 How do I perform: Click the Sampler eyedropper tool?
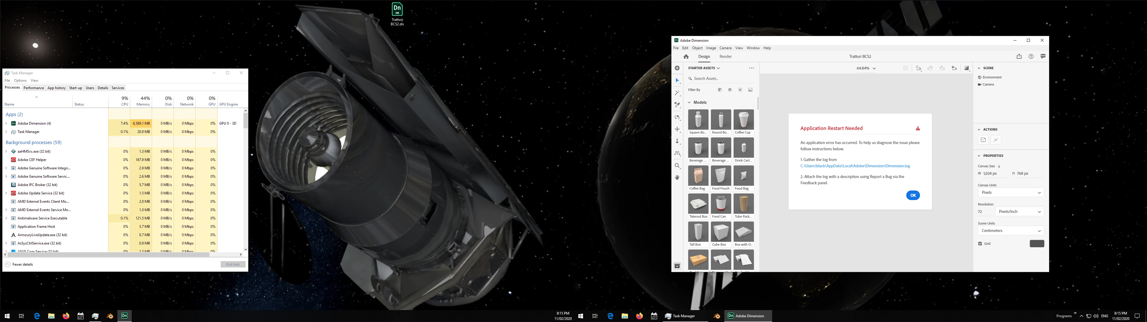pyautogui.click(x=677, y=105)
